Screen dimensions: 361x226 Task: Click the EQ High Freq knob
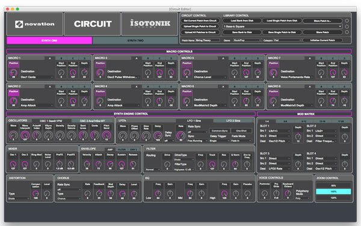click(x=224, y=194)
